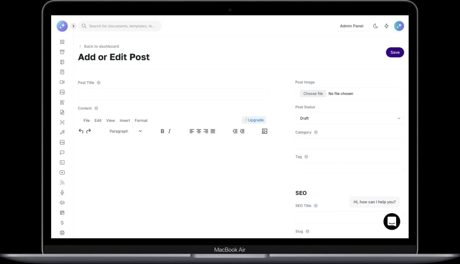Open the dashboard grid icon in sidebar
460x264 pixels.
(62, 42)
